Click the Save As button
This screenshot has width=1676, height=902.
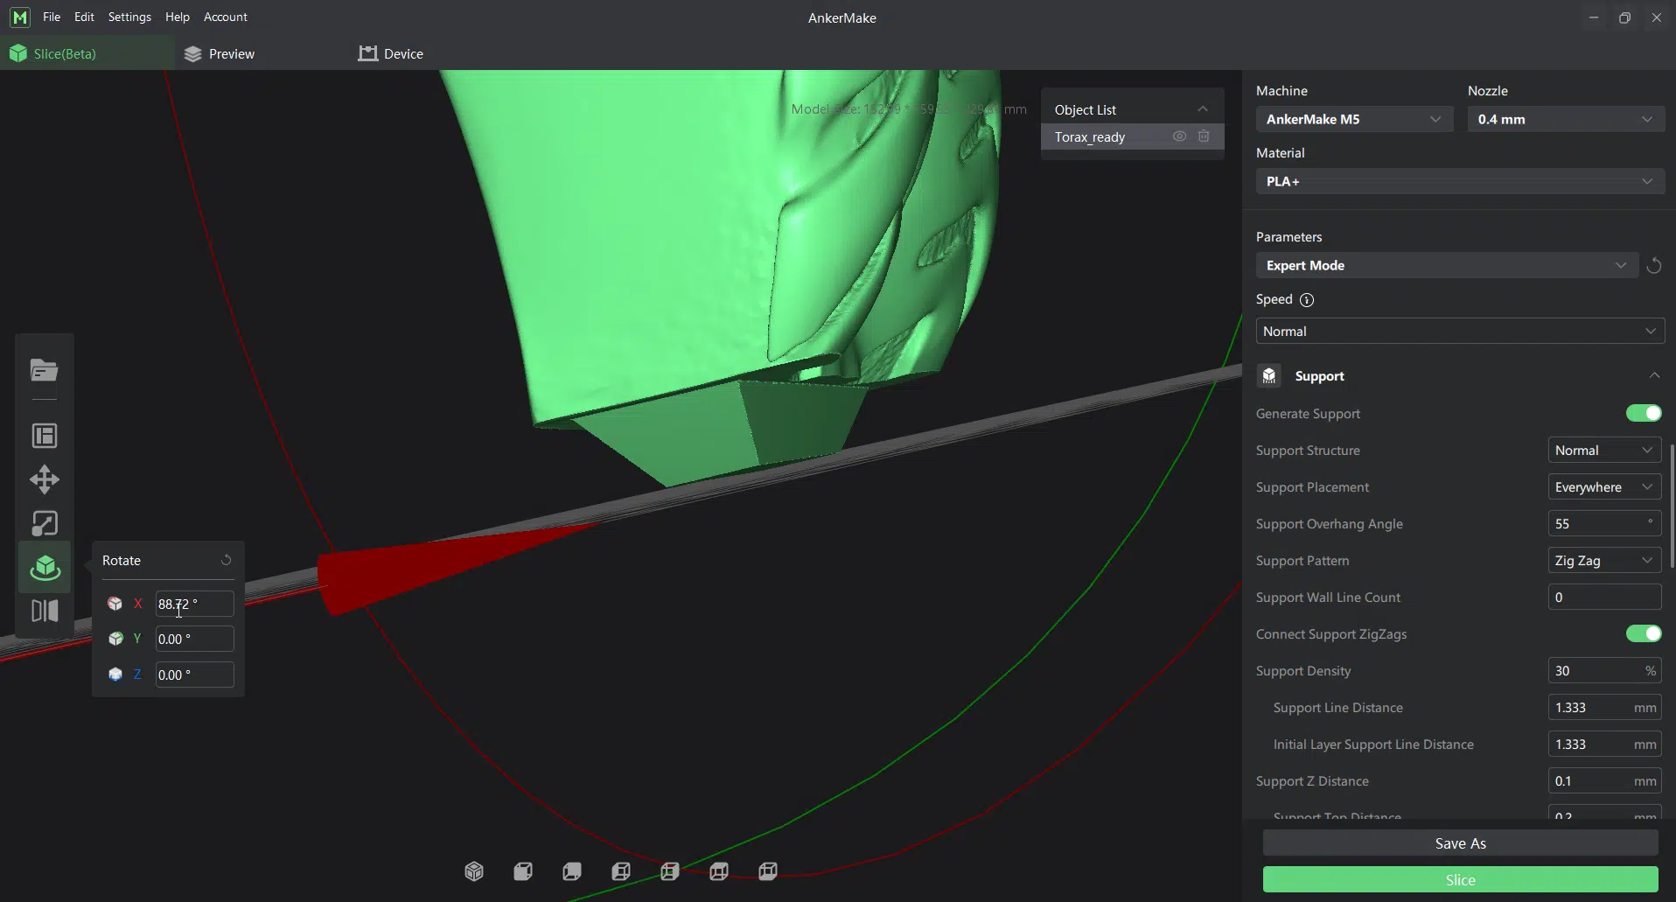(x=1460, y=843)
